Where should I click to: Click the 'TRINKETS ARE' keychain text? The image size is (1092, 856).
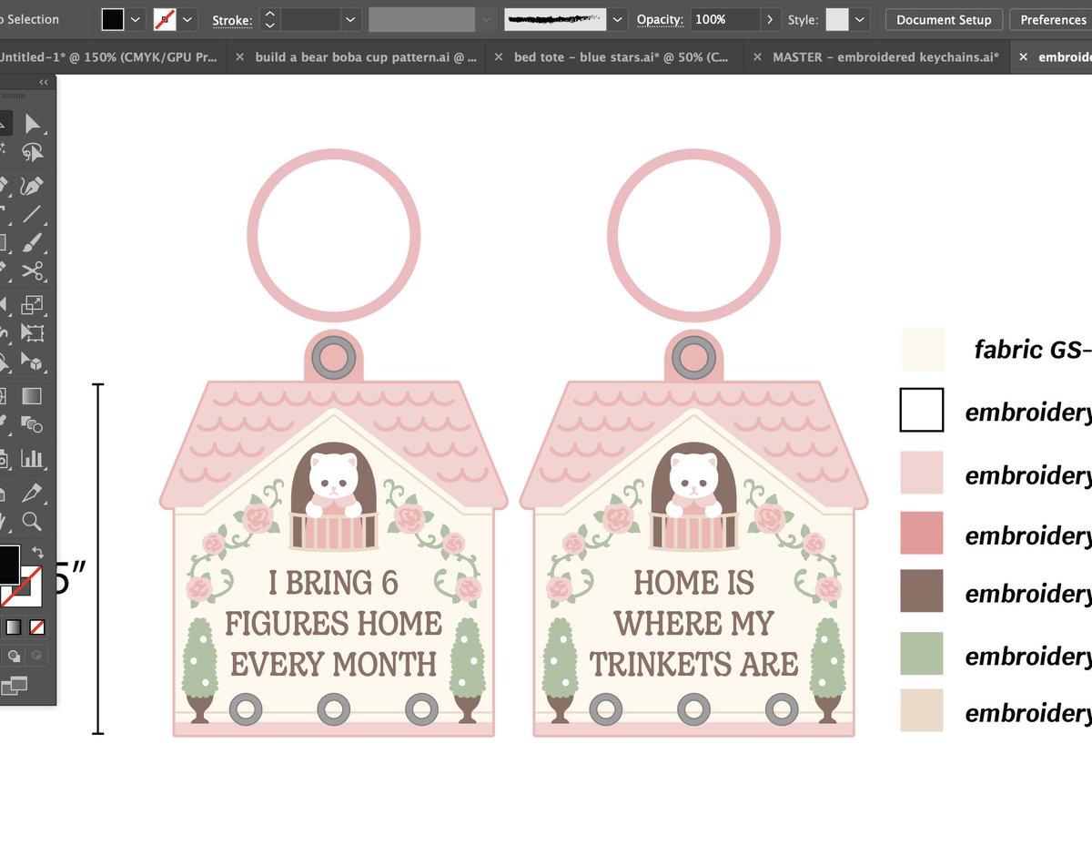tap(694, 665)
